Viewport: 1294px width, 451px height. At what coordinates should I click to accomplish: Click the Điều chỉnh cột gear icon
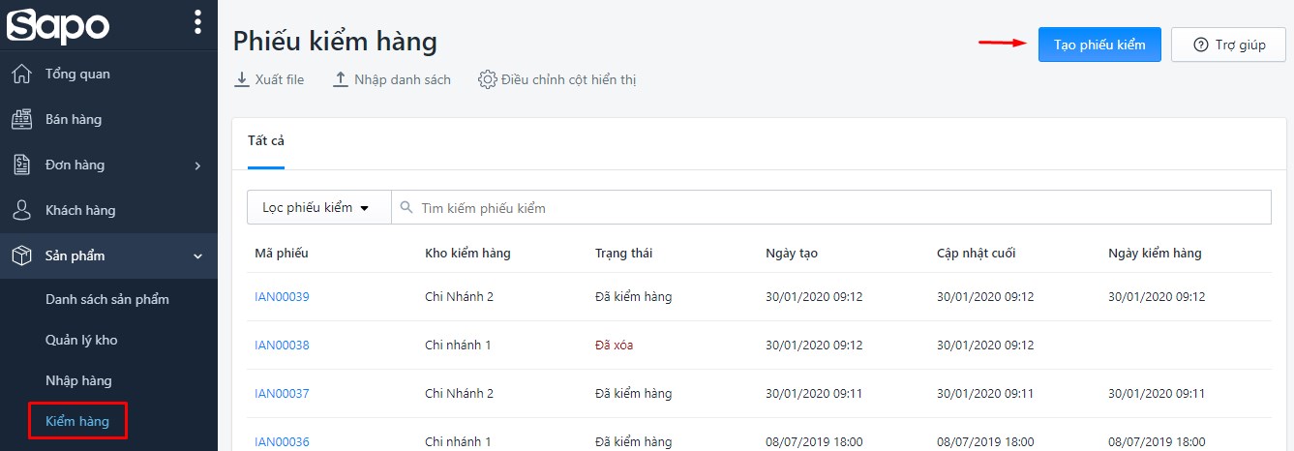pyautogui.click(x=488, y=79)
